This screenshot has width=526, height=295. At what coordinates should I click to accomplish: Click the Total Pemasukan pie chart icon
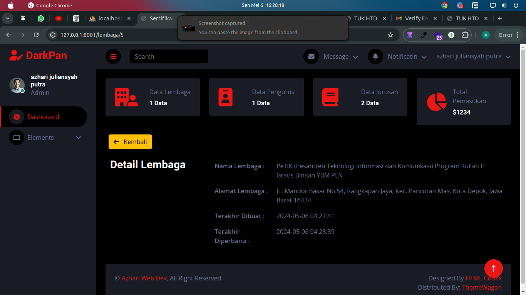pos(437,102)
